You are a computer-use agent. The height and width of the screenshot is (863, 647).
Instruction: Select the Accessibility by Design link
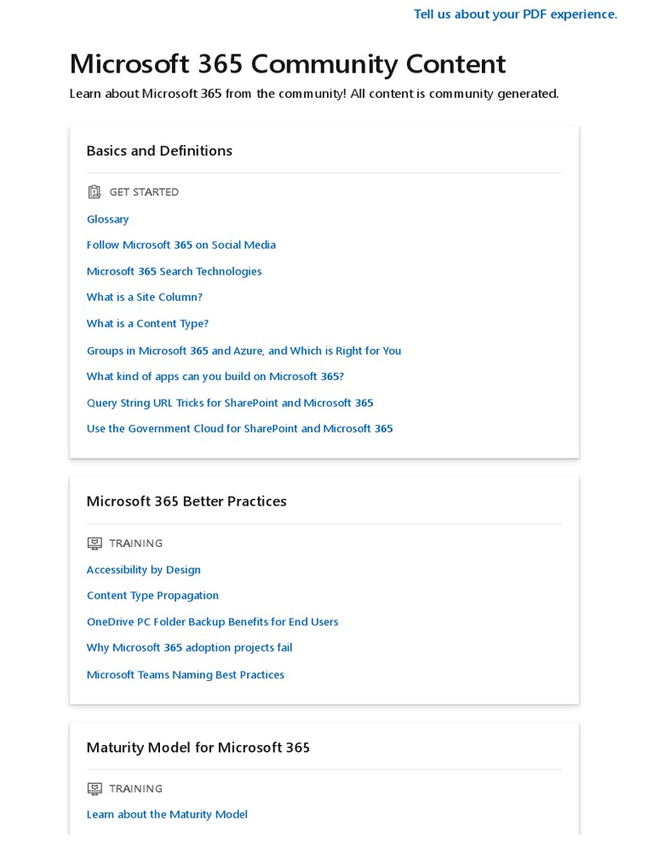point(144,570)
